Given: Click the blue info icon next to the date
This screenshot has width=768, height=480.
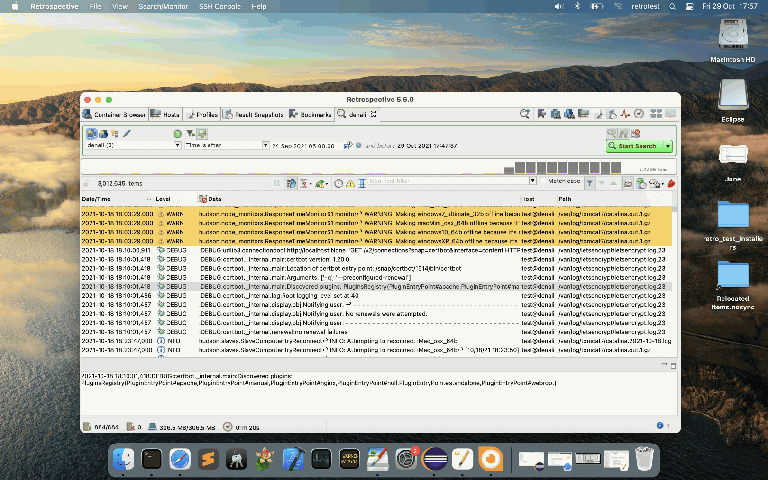Looking at the screenshot, I should [x=359, y=145].
